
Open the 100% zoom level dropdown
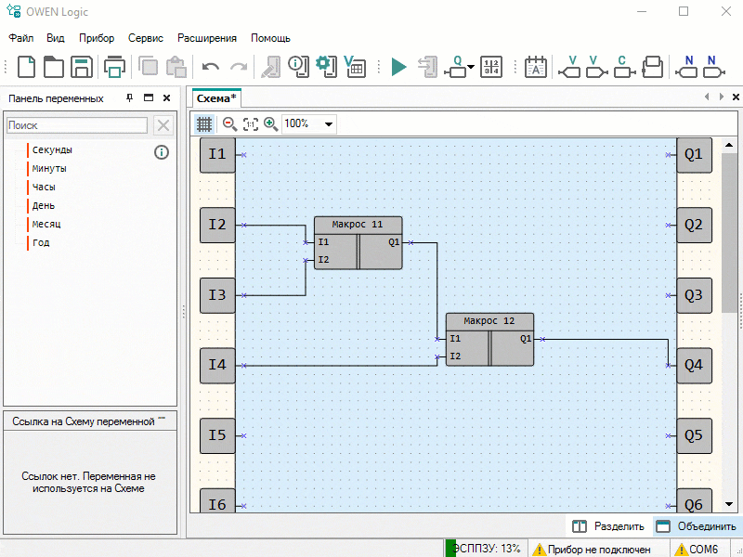[x=328, y=123]
